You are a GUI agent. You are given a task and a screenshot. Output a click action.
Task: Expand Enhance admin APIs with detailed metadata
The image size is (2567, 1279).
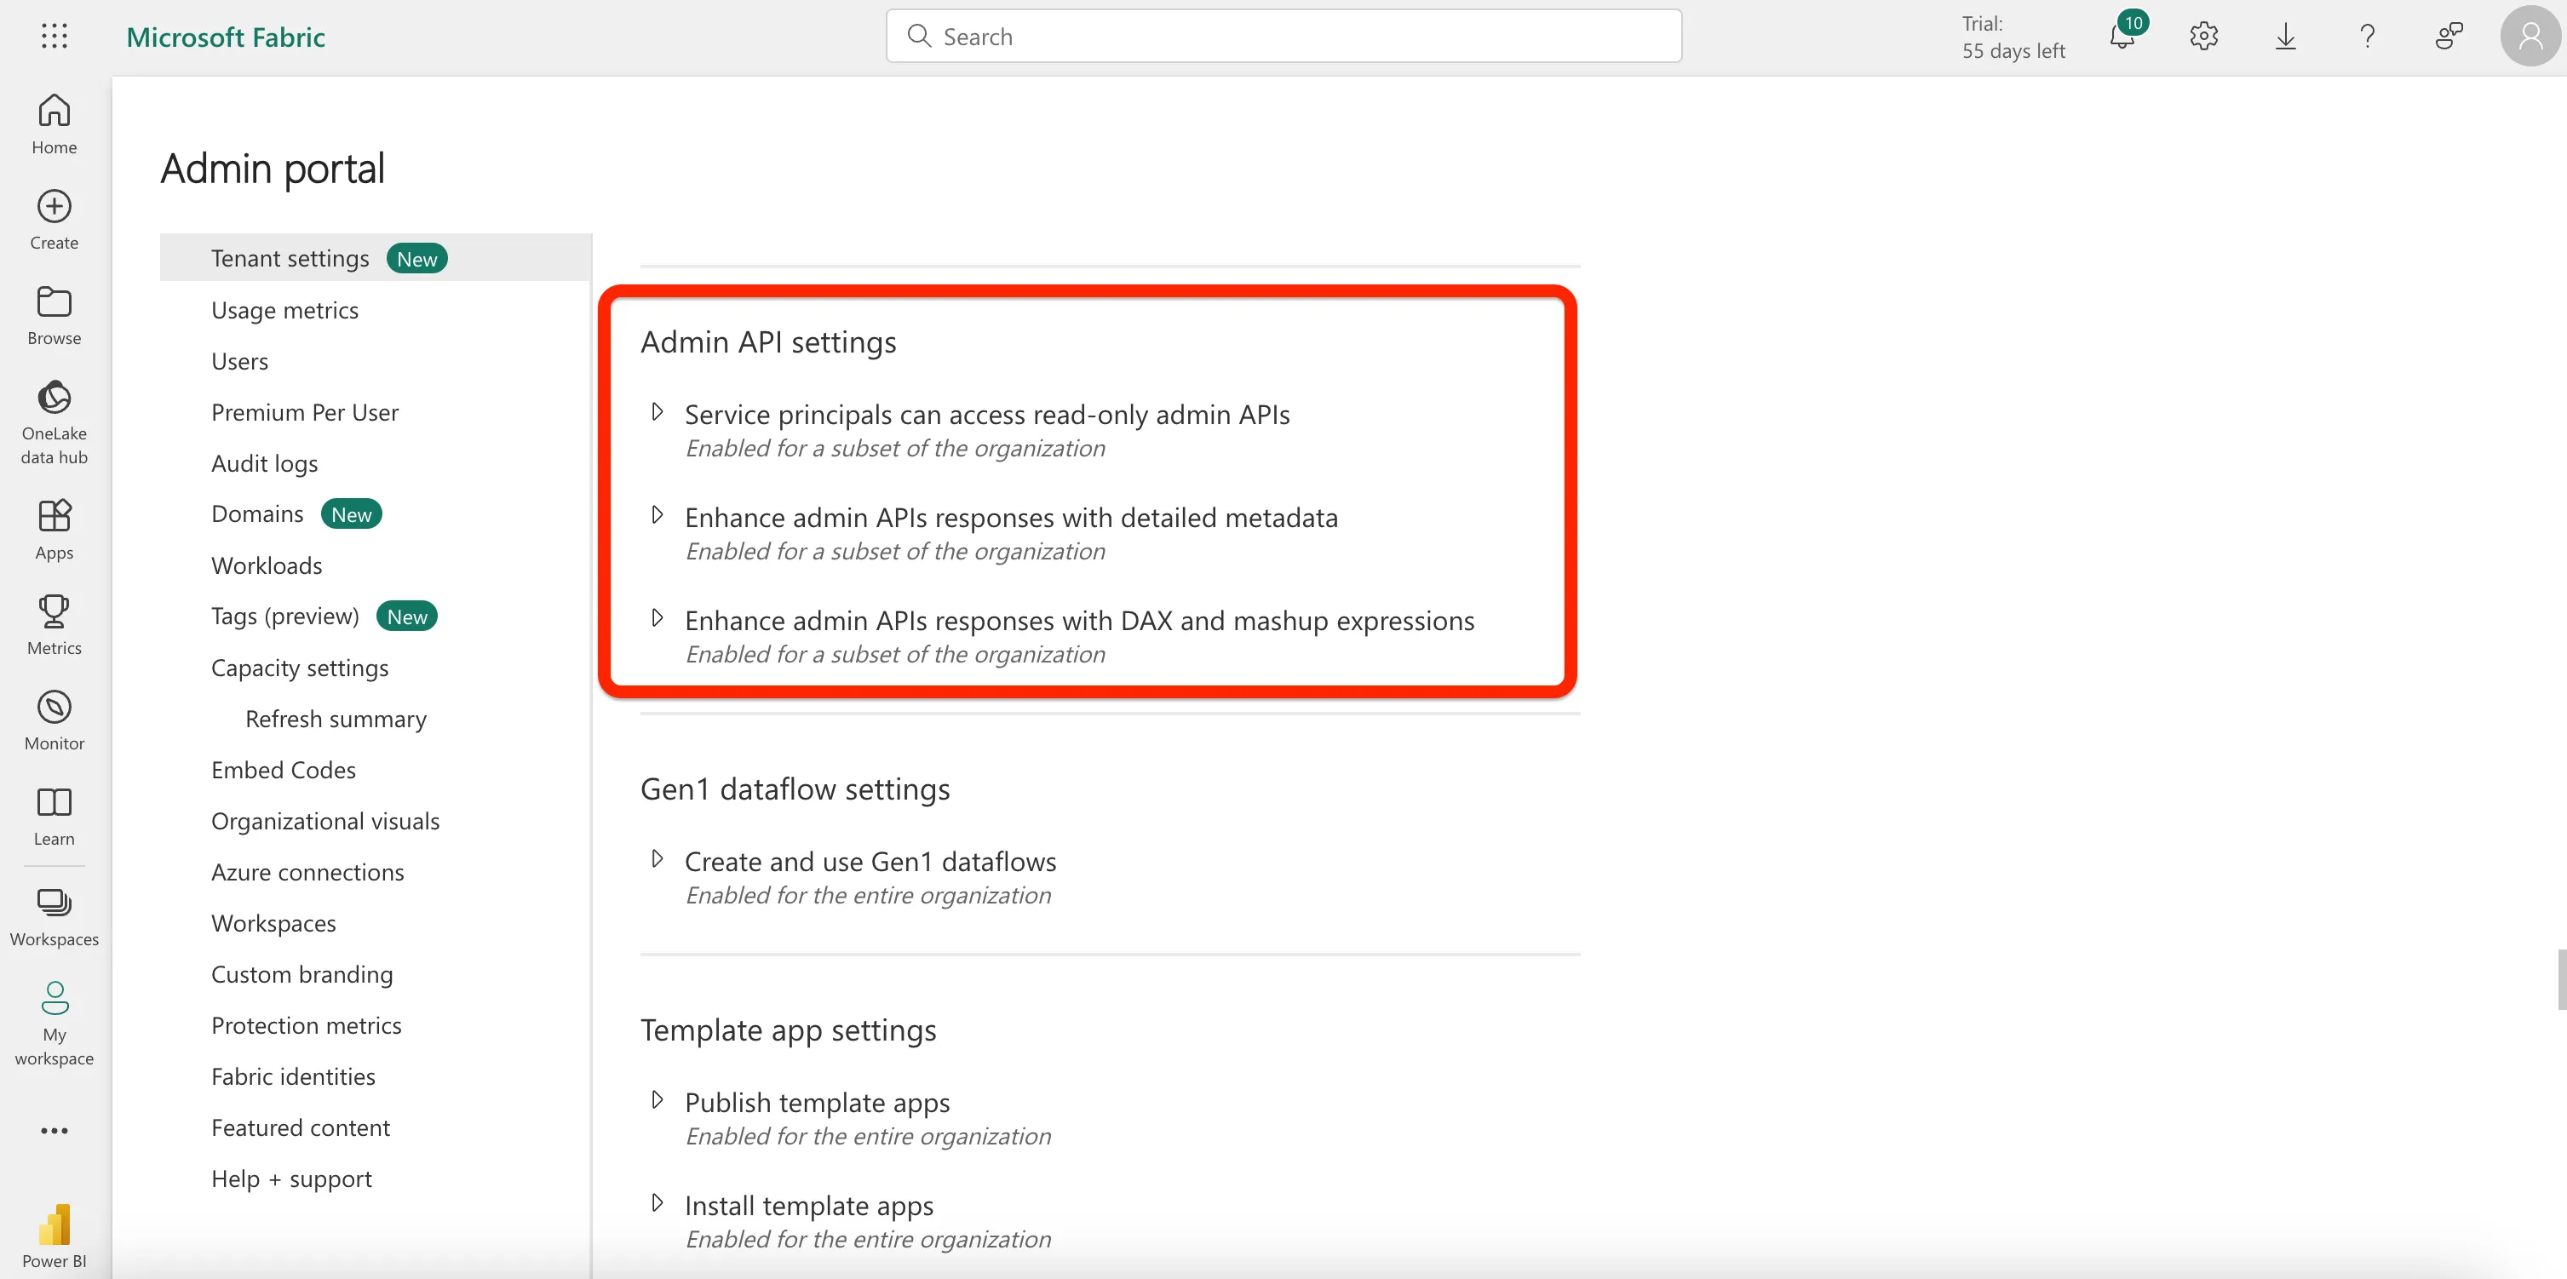coord(657,515)
